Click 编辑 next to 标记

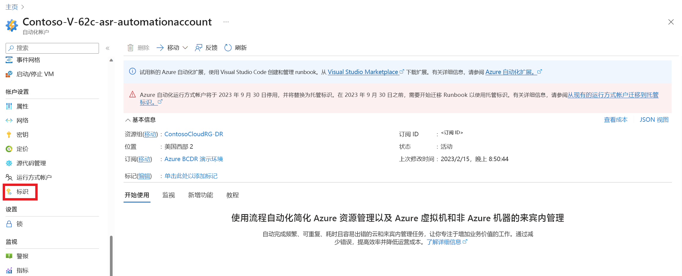point(144,176)
